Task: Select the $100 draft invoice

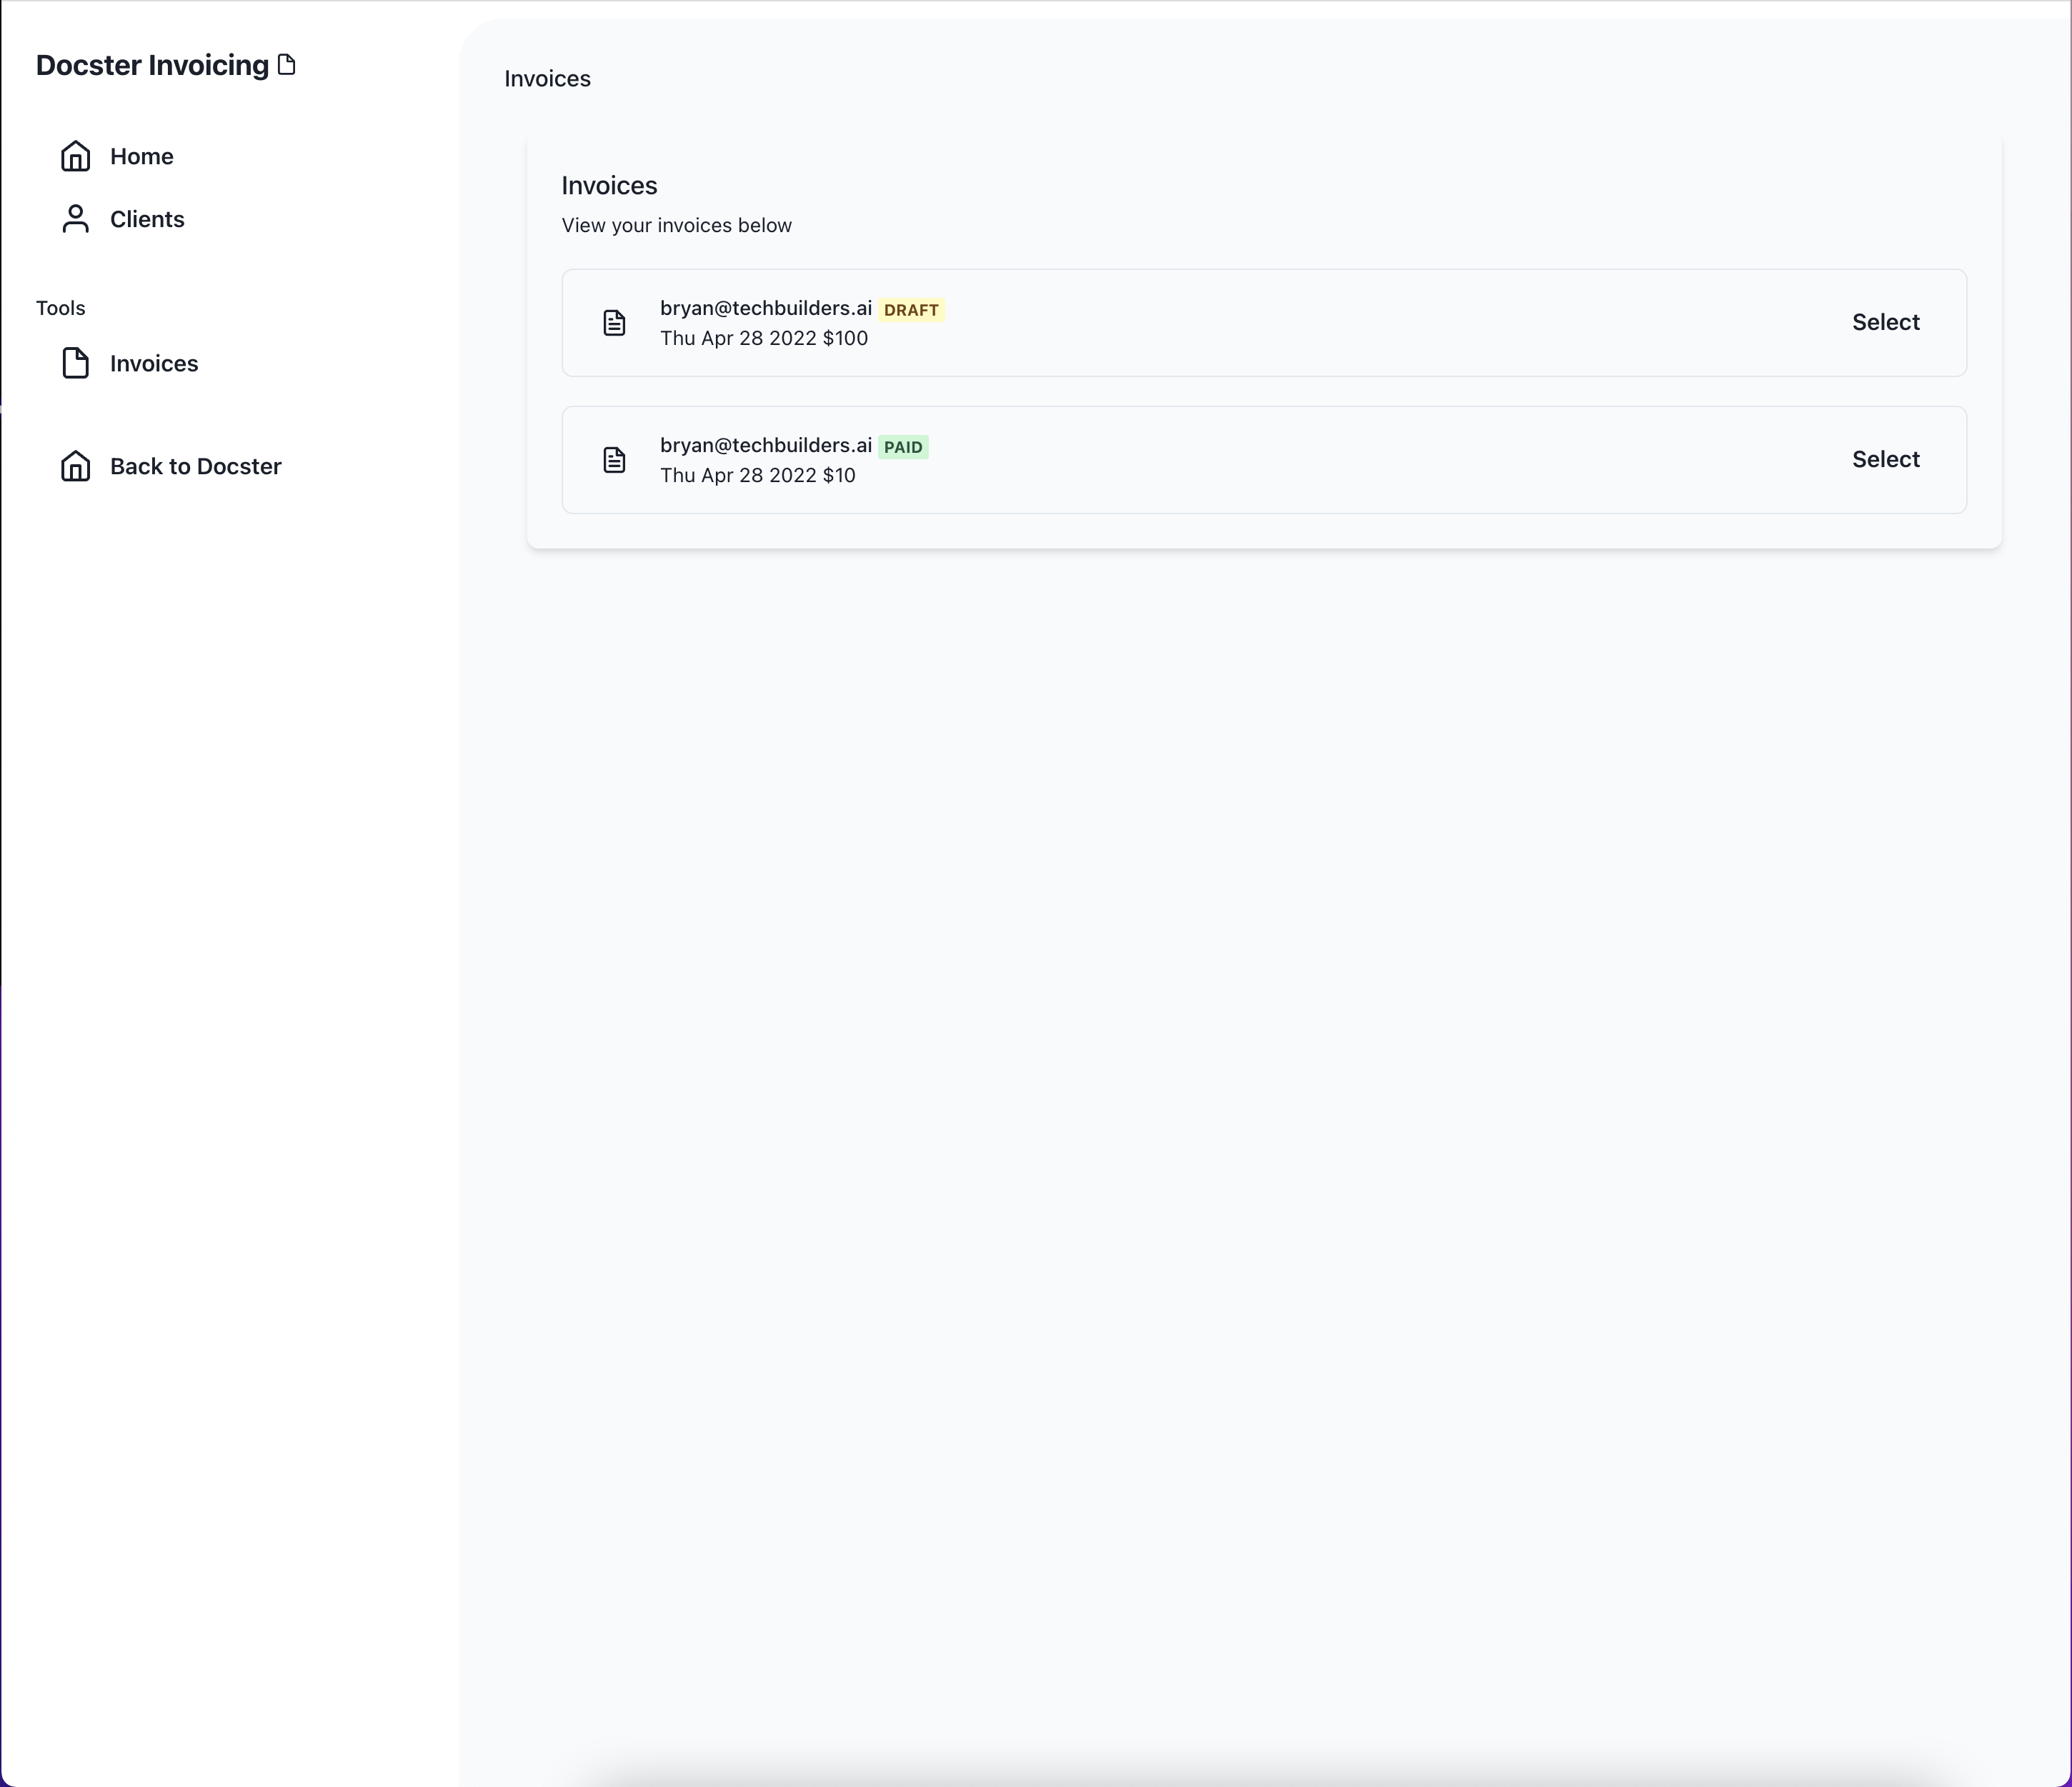Action: click(1884, 322)
